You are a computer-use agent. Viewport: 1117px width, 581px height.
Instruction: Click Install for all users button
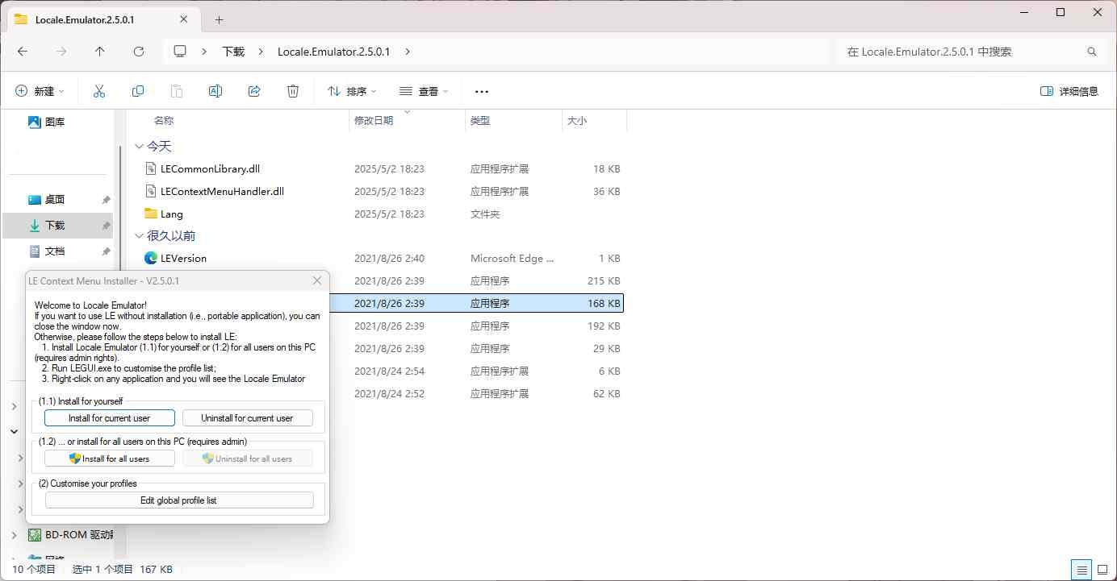[109, 459]
